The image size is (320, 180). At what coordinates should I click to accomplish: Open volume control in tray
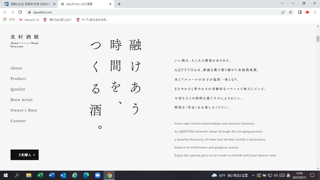click(275, 175)
